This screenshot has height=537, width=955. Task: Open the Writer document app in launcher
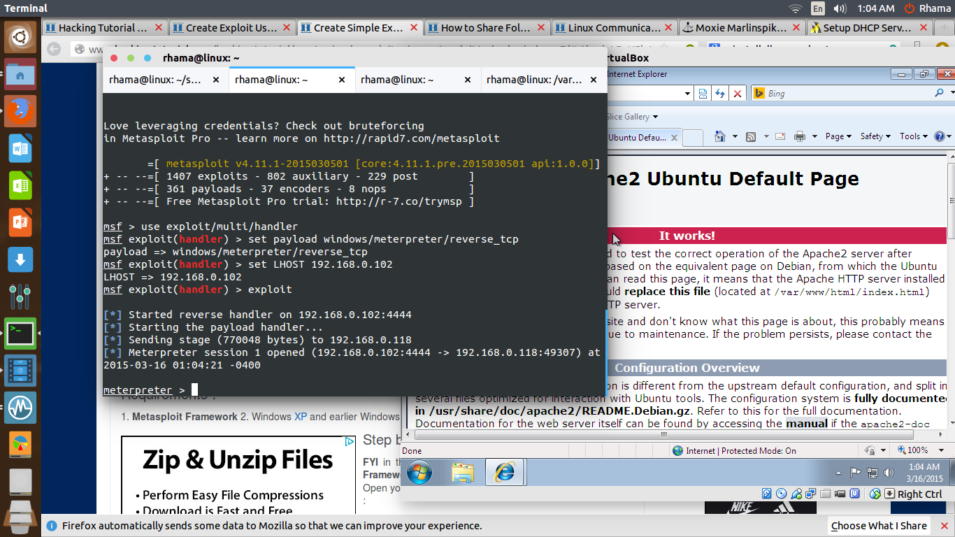point(20,148)
